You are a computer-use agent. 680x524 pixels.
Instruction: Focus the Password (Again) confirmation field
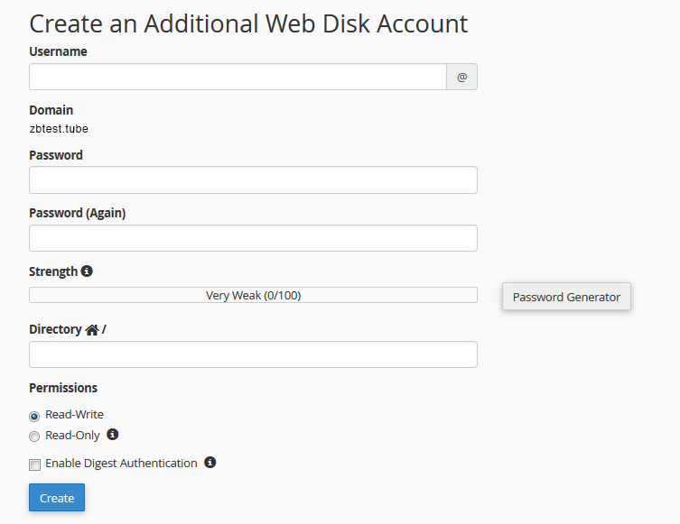click(253, 238)
